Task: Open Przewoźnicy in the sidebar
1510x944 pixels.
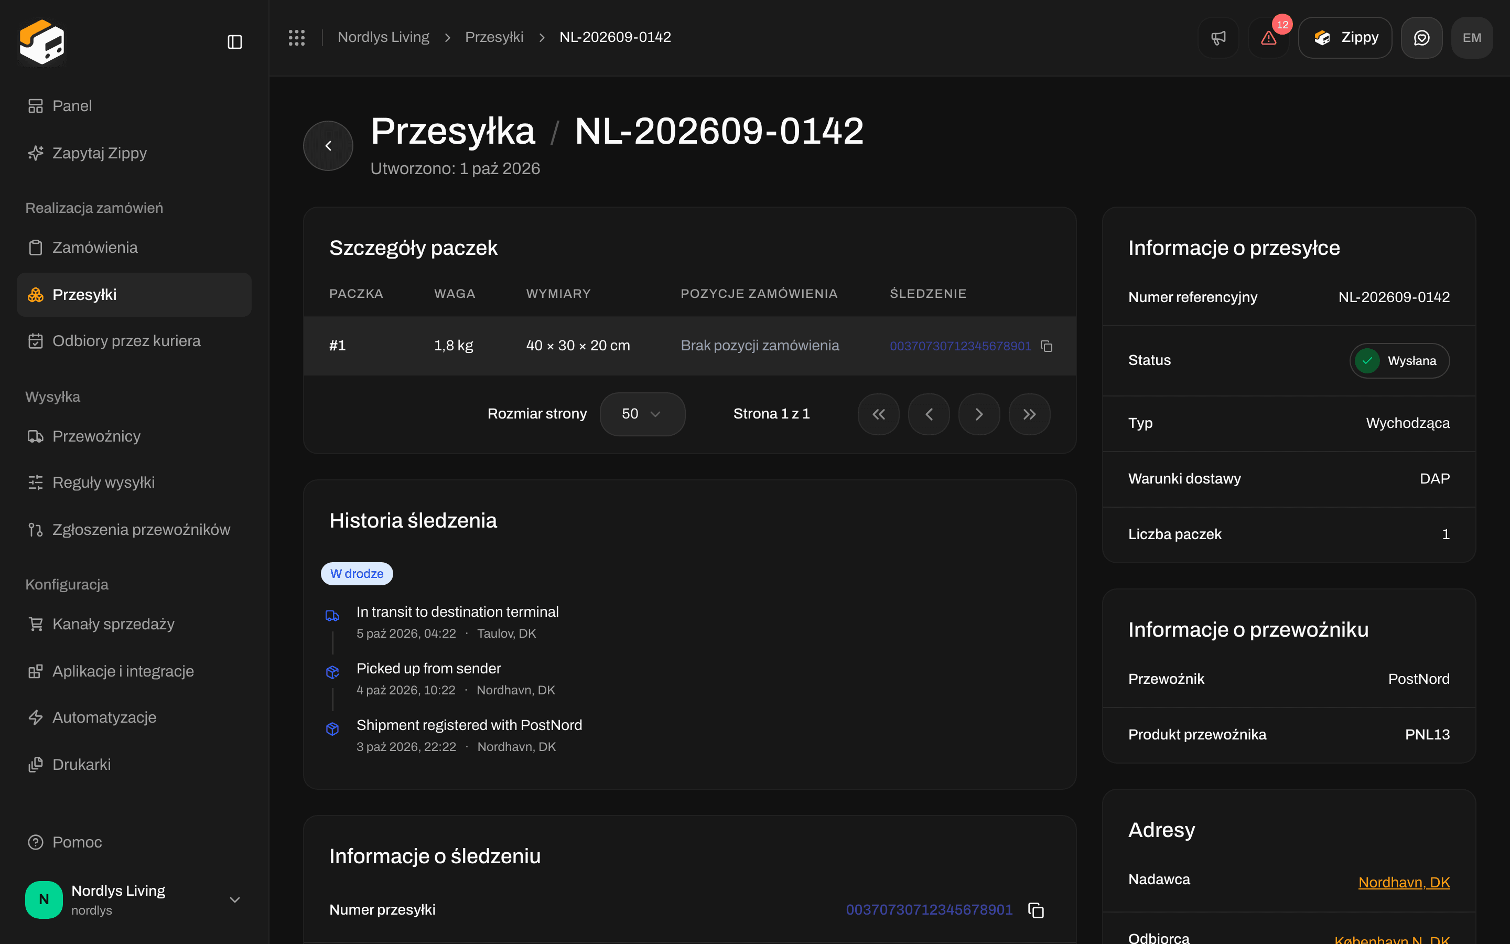Action: pyautogui.click(x=134, y=436)
